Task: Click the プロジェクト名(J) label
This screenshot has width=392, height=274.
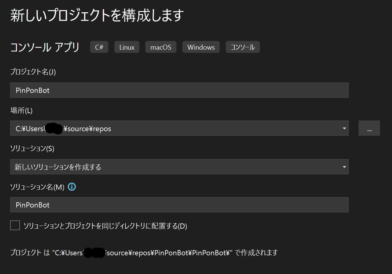Action: click(33, 72)
